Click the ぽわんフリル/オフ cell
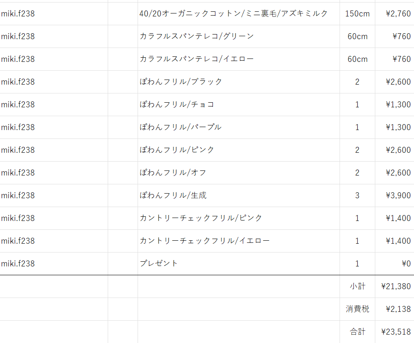 (239, 173)
